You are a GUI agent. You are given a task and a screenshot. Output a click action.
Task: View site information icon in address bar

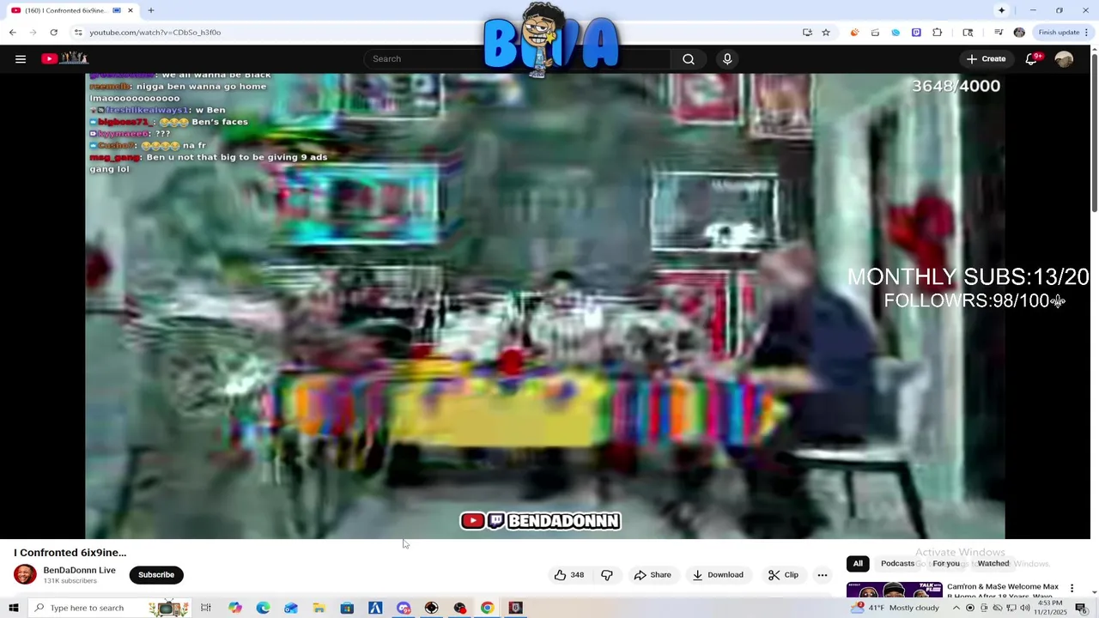coord(77,33)
